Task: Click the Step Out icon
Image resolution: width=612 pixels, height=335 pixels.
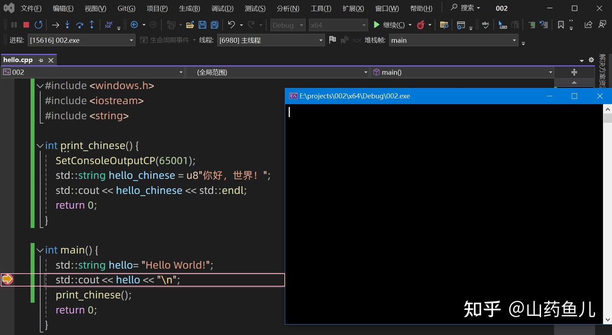Action: (92, 25)
